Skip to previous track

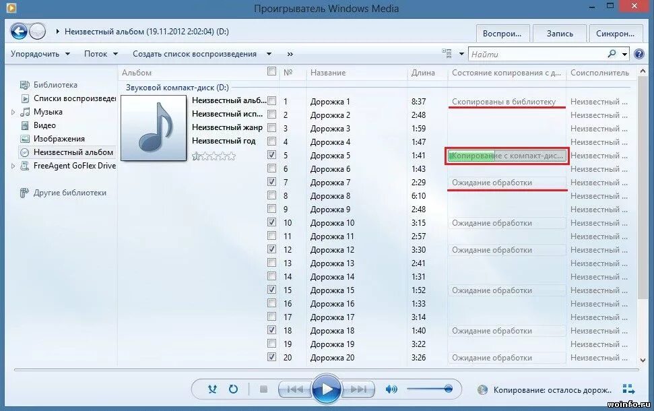pos(295,389)
